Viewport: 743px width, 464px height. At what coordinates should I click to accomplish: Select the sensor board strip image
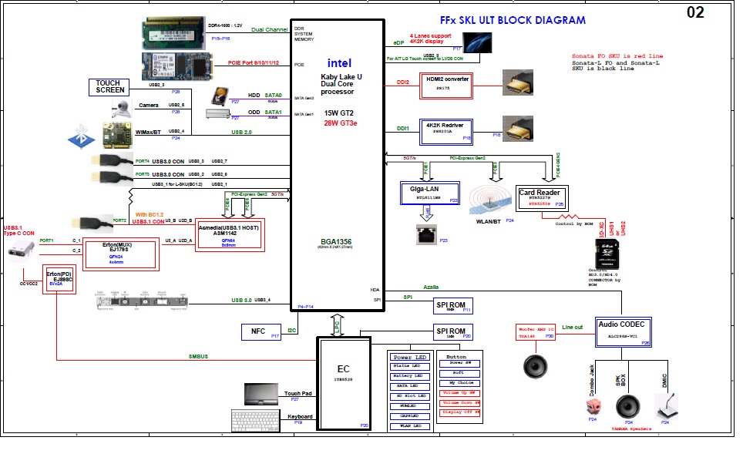pos(142,301)
